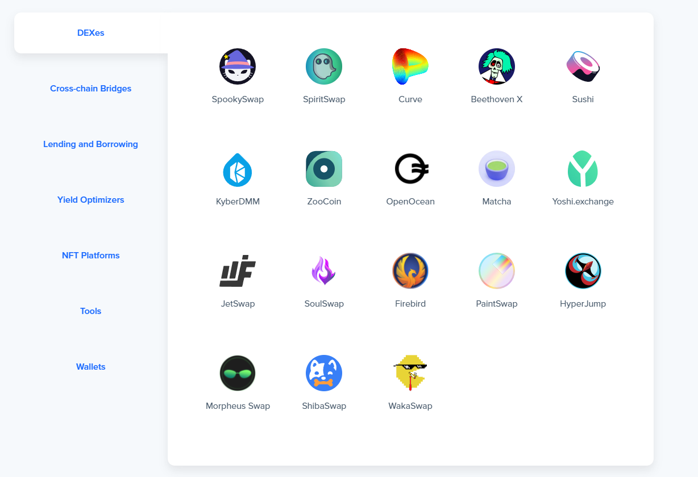Click the Sushi roll icon
This screenshot has width=698, height=477.
click(583, 66)
